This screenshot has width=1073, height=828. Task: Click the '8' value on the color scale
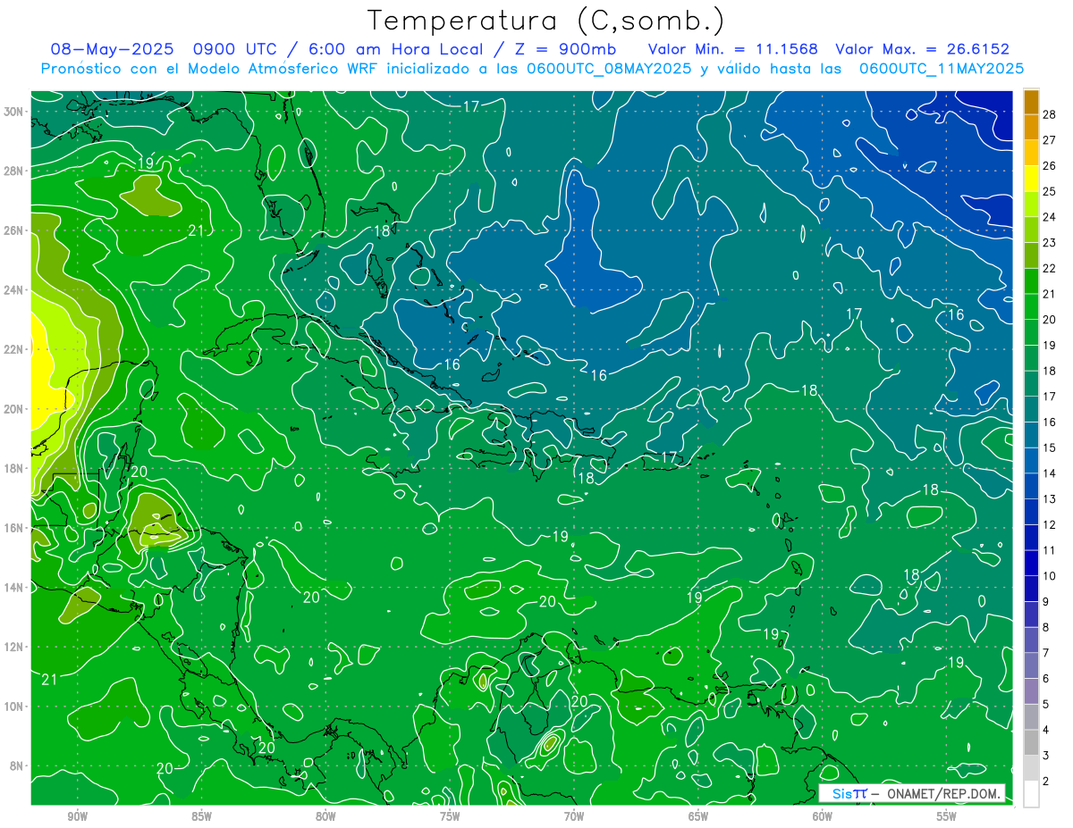pyautogui.click(x=1046, y=627)
